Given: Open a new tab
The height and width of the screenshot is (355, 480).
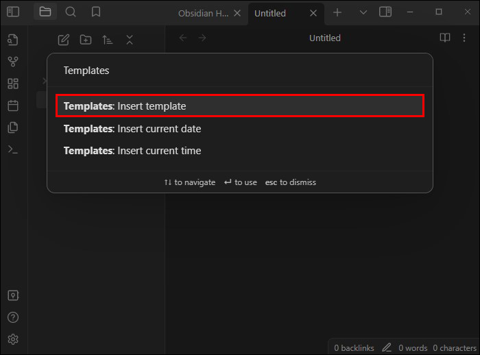Looking at the screenshot, I should click(337, 12).
